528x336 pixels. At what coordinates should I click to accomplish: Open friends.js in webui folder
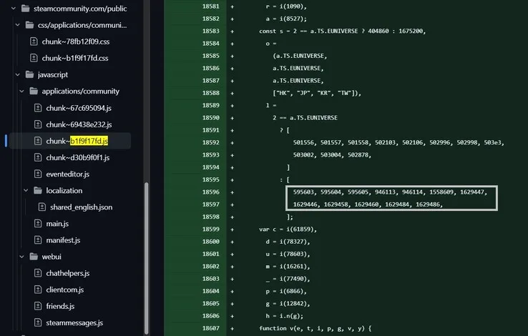pyautogui.click(x=60, y=307)
